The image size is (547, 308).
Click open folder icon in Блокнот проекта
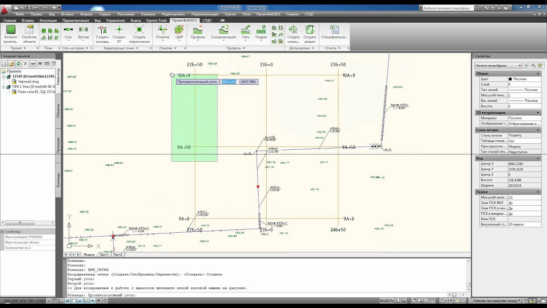[12, 64]
